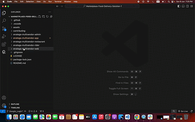This screenshot has height=122, width=195.
Task: Expand the OUTLINE section
Action: 15,104
